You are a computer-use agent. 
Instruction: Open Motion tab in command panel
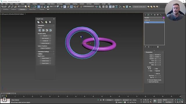tap(155, 15)
